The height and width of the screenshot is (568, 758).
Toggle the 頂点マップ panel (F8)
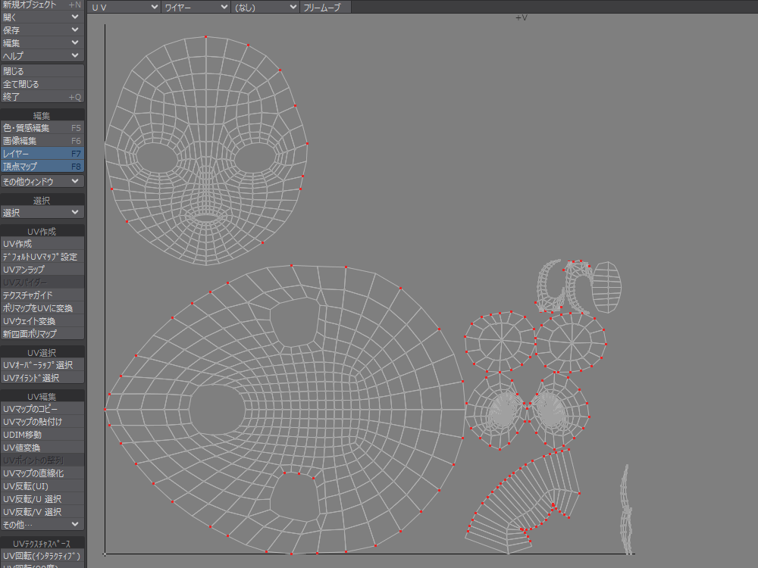(x=42, y=167)
